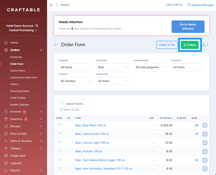
Task: Click the General Manager user icon
Action: coord(189,5)
